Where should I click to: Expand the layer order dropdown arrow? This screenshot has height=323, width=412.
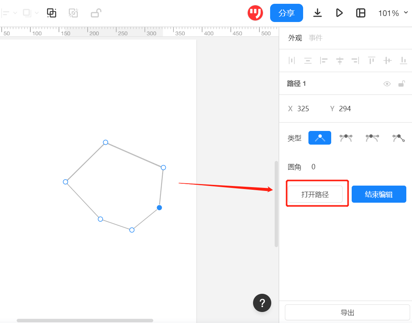coord(37,13)
